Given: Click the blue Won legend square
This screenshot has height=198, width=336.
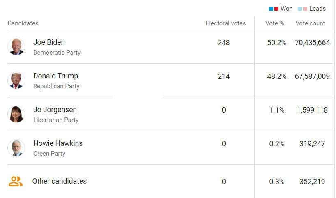Looking at the screenshot, I should 271,9.
